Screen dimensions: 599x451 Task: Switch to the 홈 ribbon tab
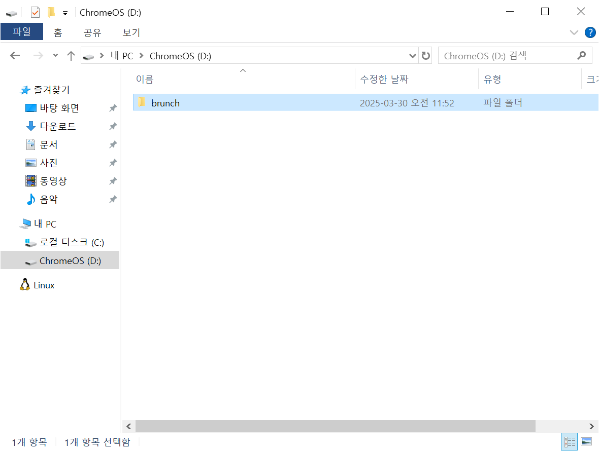coord(58,32)
